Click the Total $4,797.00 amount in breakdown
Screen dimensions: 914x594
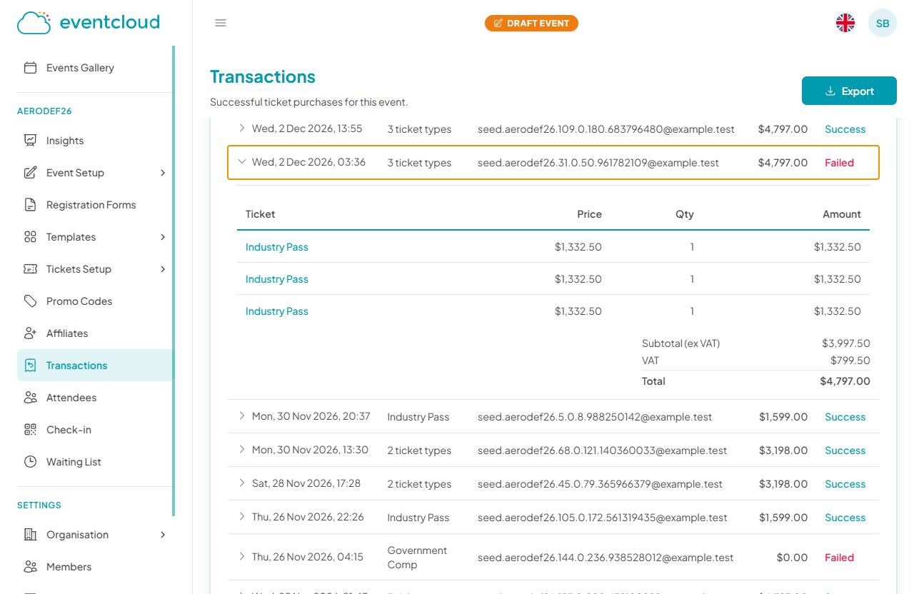click(x=845, y=381)
